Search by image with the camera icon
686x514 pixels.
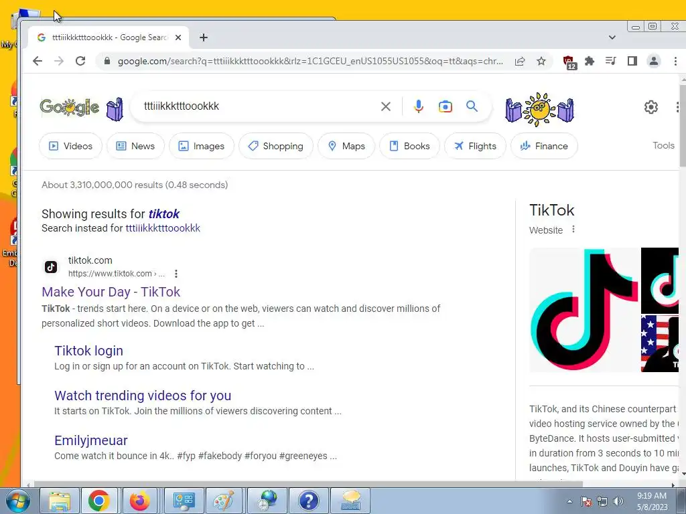click(445, 106)
